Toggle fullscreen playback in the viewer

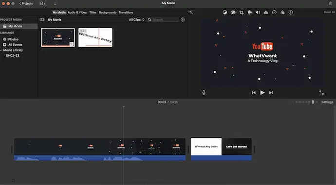(321, 92)
